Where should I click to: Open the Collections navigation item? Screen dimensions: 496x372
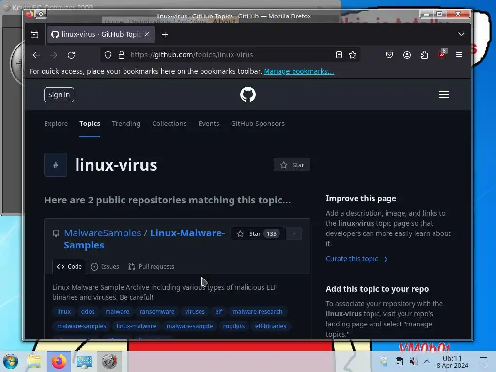[169, 124]
